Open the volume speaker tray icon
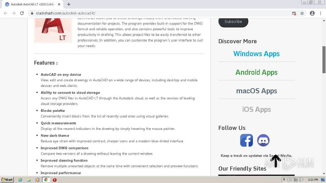 (x=290, y=180)
